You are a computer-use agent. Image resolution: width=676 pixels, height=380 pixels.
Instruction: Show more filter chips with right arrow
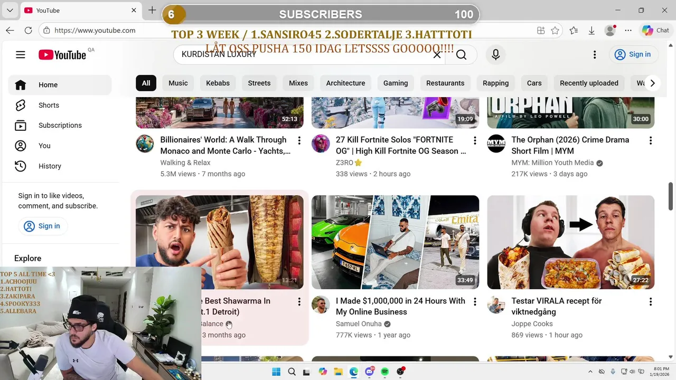pos(652,83)
